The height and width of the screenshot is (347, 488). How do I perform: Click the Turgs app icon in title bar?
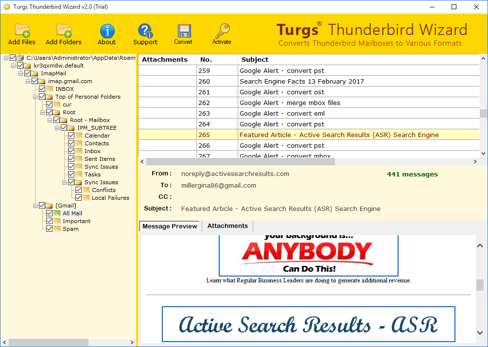6,6
